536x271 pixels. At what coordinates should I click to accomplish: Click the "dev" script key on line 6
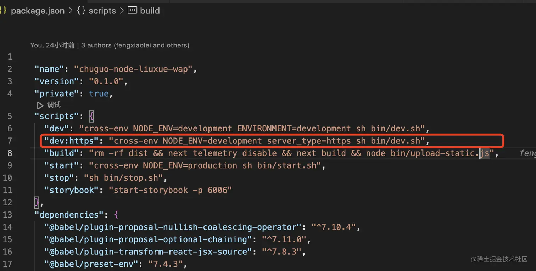pyautogui.click(x=57, y=128)
